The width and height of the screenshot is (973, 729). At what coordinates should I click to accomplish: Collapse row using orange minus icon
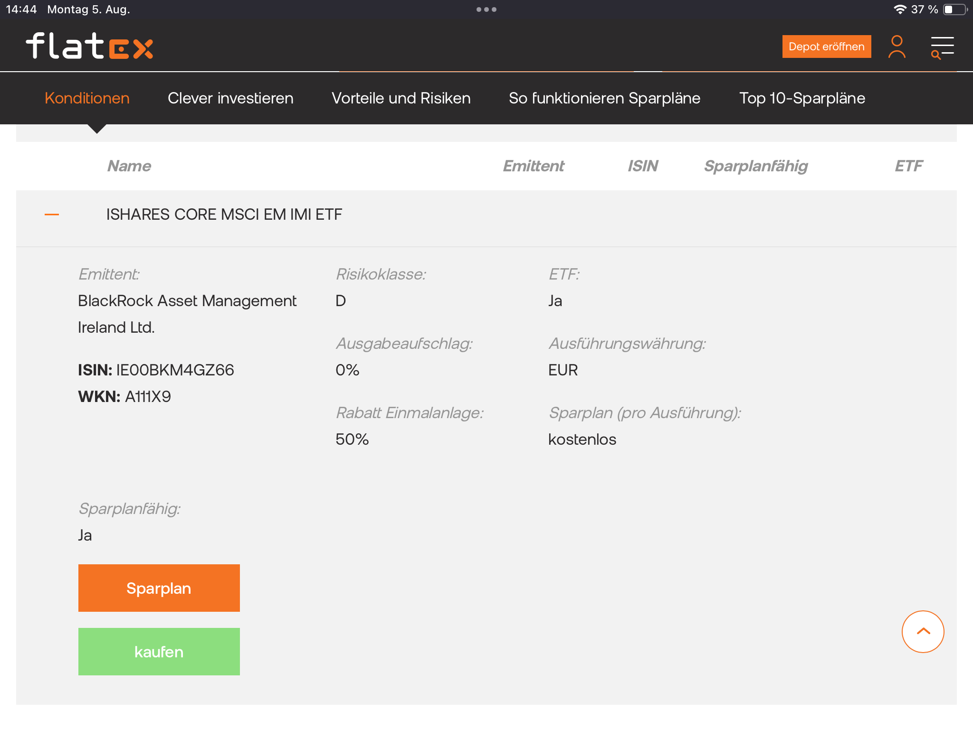pyautogui.click(x=52, y=215)
